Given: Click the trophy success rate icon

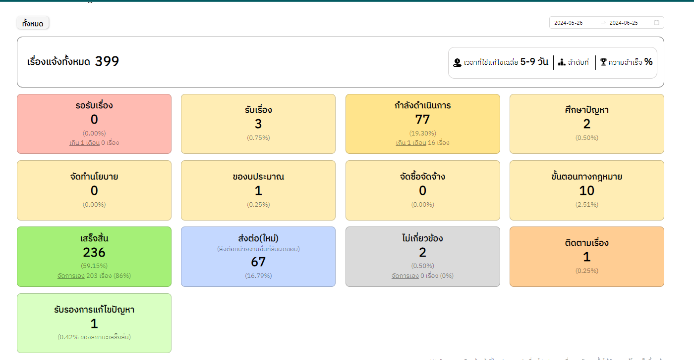Looking at the screenshot, I should (x=603, y=62).
